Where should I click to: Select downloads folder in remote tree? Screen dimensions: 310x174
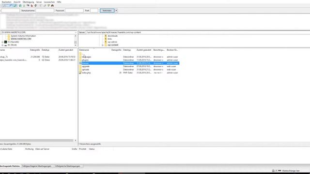pos(113,36)
